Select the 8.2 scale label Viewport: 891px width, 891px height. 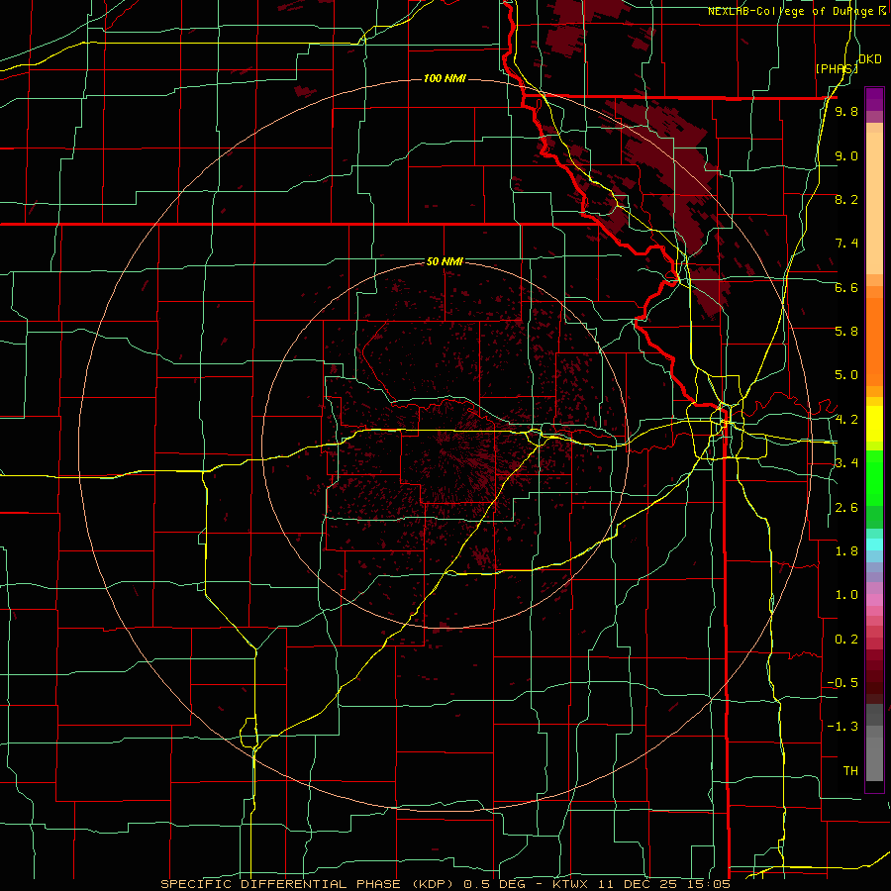point(846,199)
